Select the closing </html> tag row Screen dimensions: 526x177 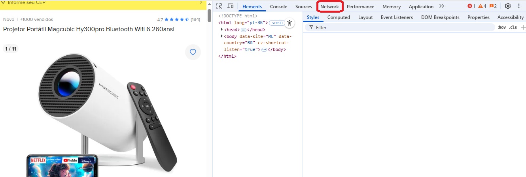227,56
